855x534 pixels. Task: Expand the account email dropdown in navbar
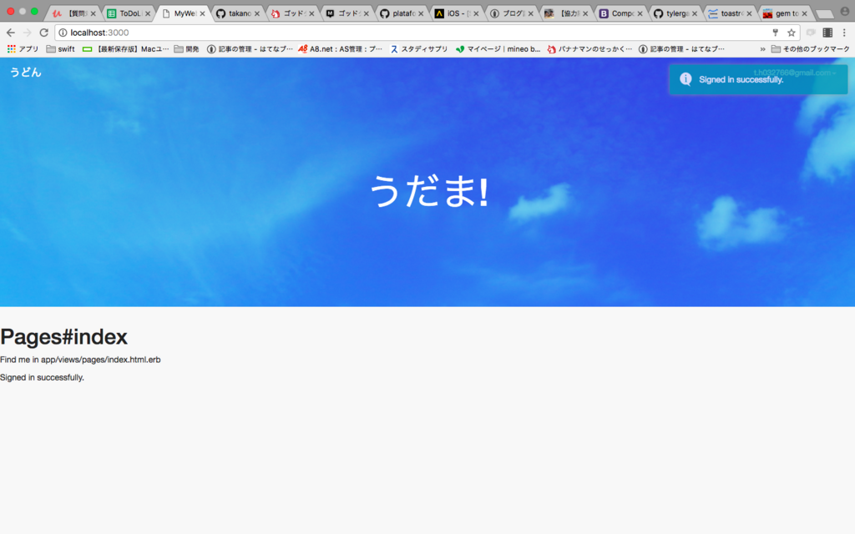(795, 73)
